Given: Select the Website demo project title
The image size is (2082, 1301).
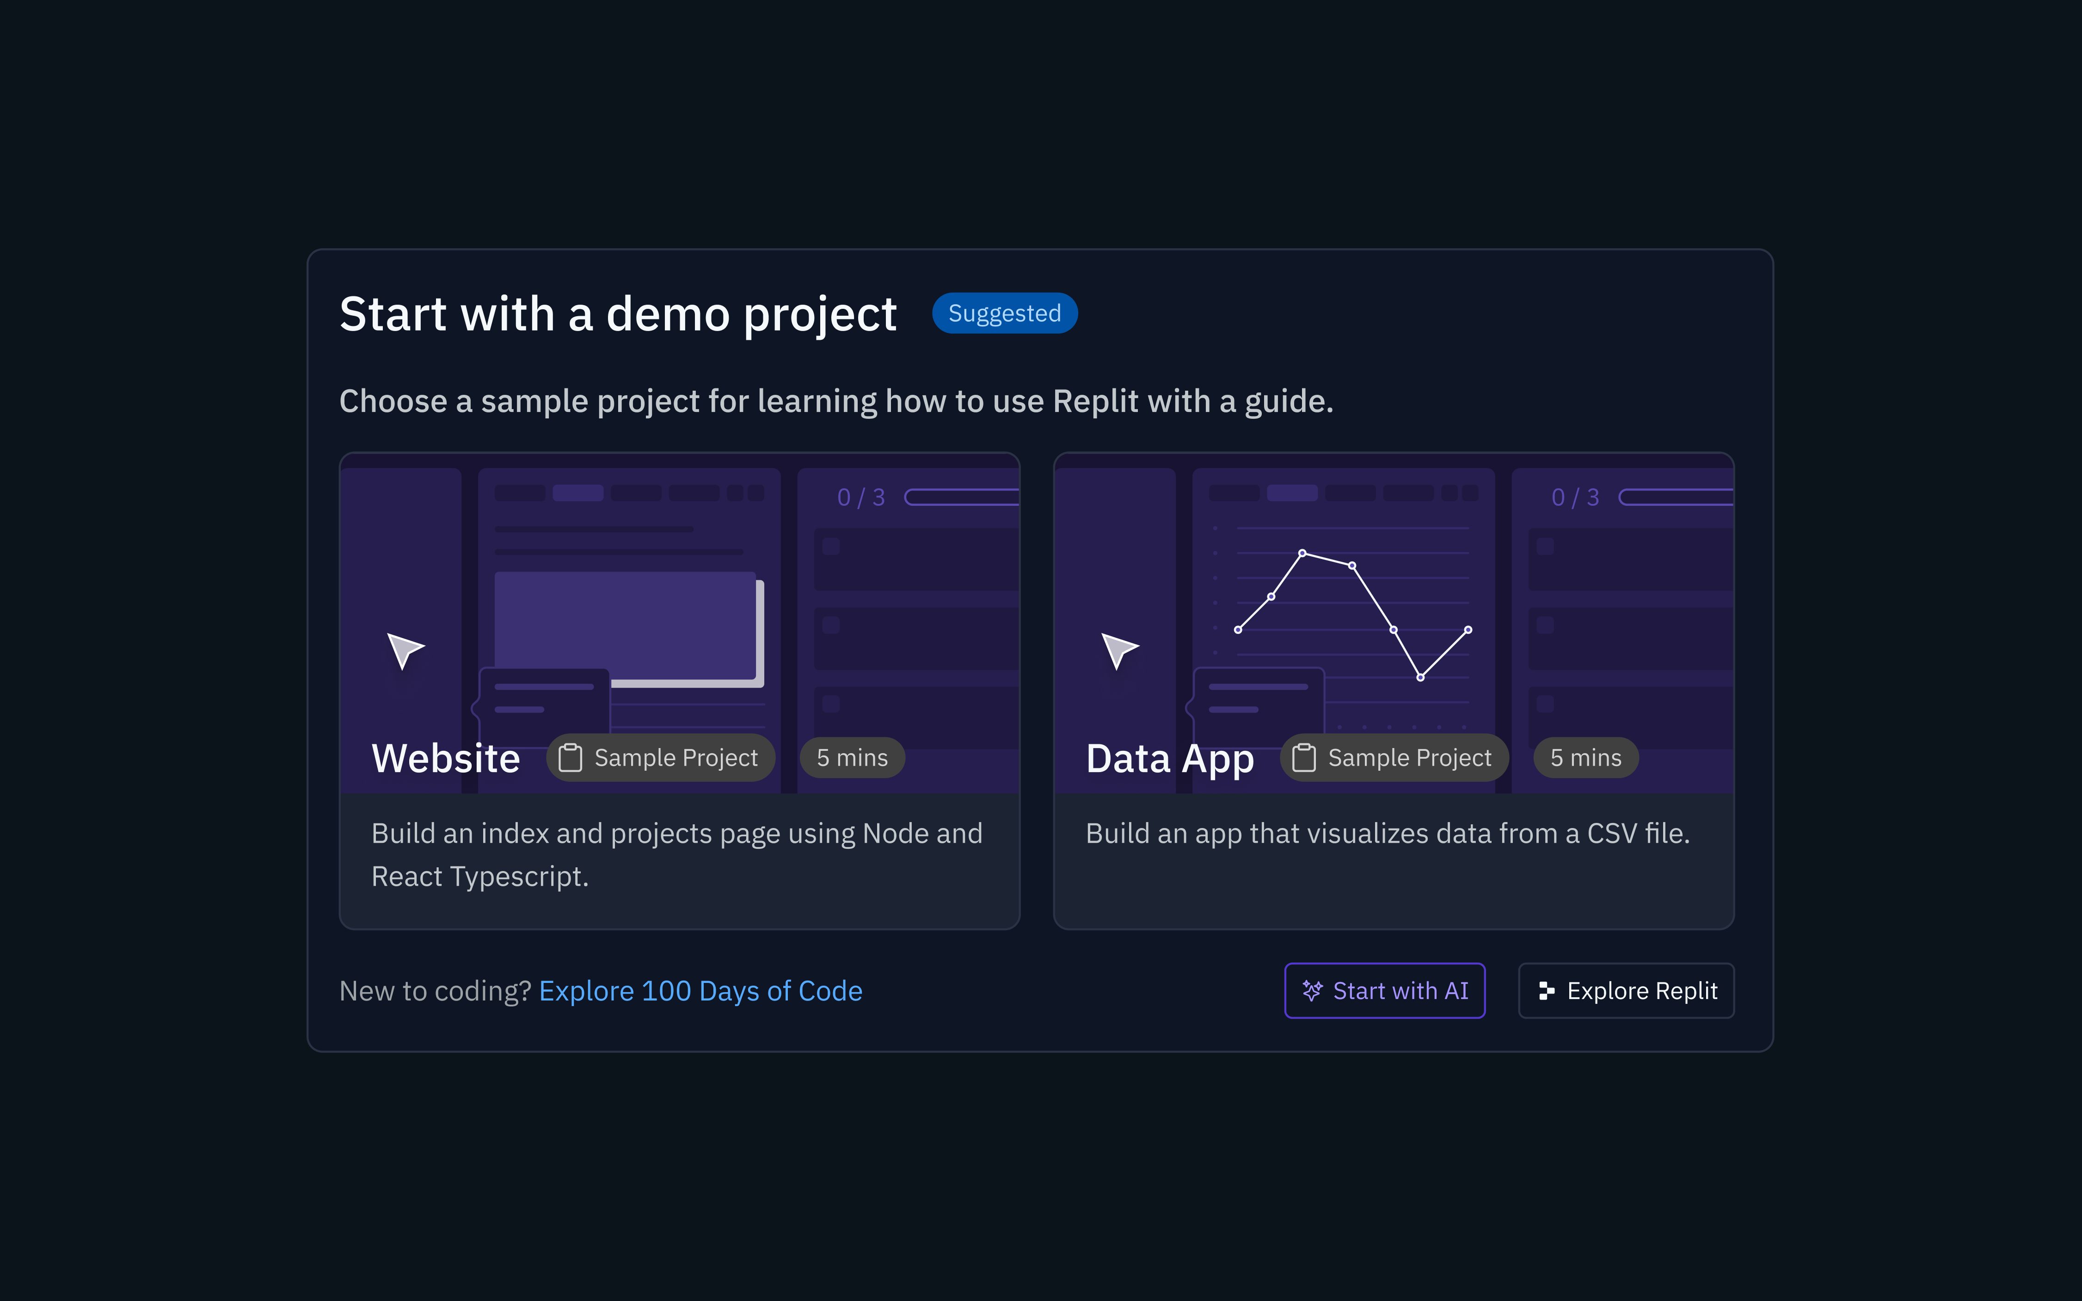Looking at the screenshot, I should [446, 758].
